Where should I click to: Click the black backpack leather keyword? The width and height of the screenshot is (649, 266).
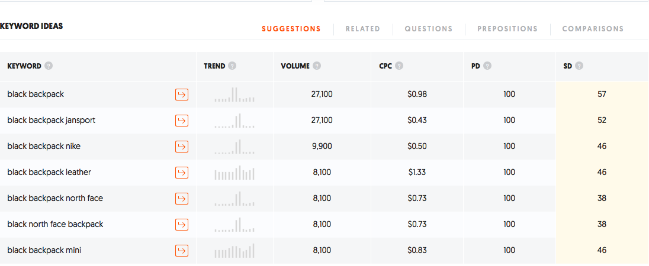[x=49, y=173]
